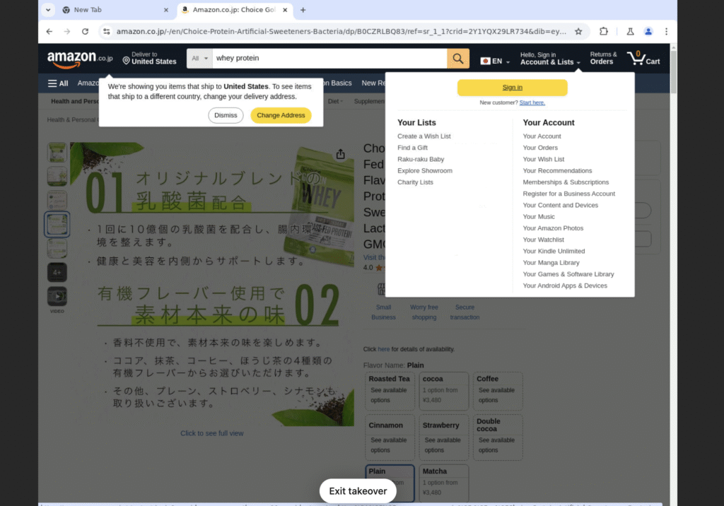
Task: Close the Amazon.co.jp tab
Action: pyautogui.click(x=285, y=10)
